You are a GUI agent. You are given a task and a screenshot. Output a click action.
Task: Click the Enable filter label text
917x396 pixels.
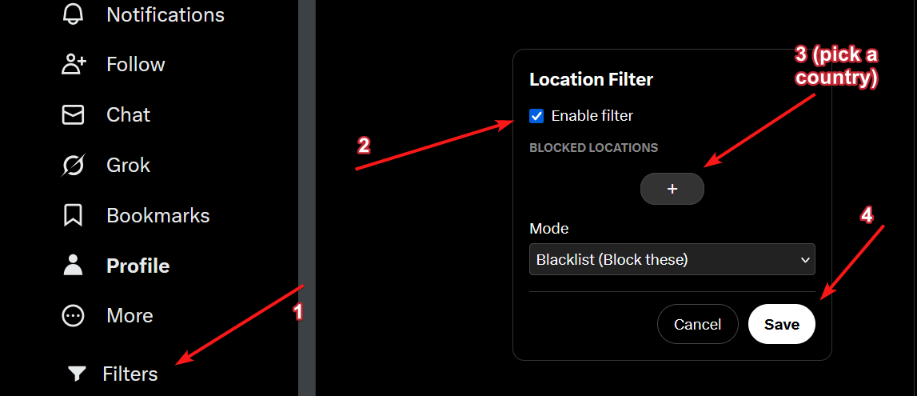(592, 116)
